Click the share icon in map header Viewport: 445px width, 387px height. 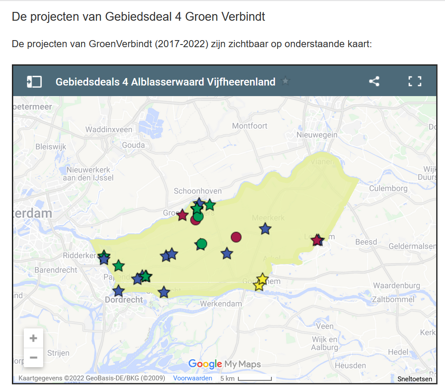coord(374,82)
